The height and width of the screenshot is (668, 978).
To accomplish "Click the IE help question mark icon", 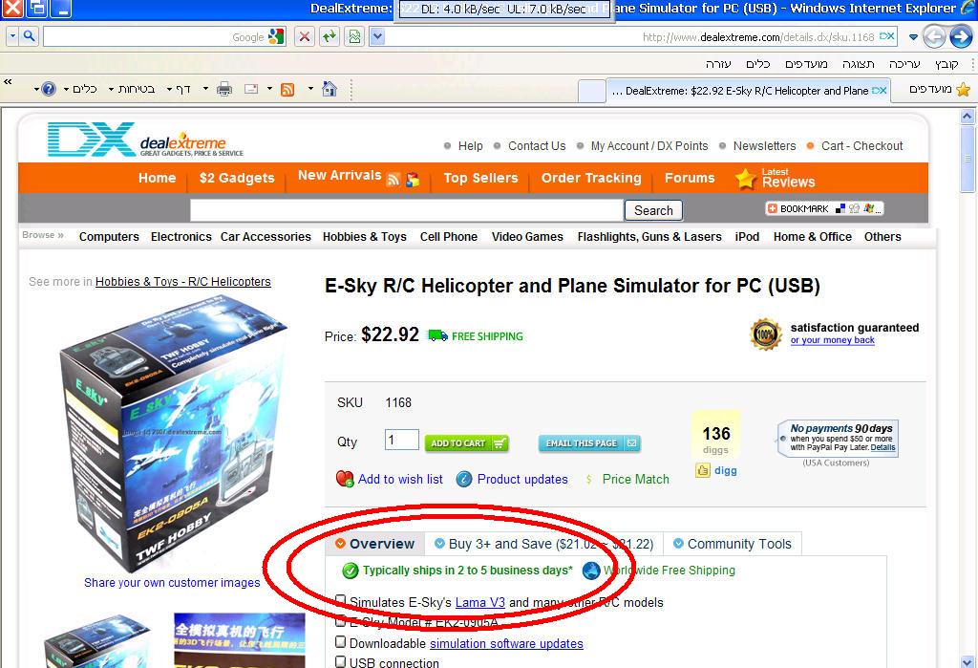I will point(50,89).
